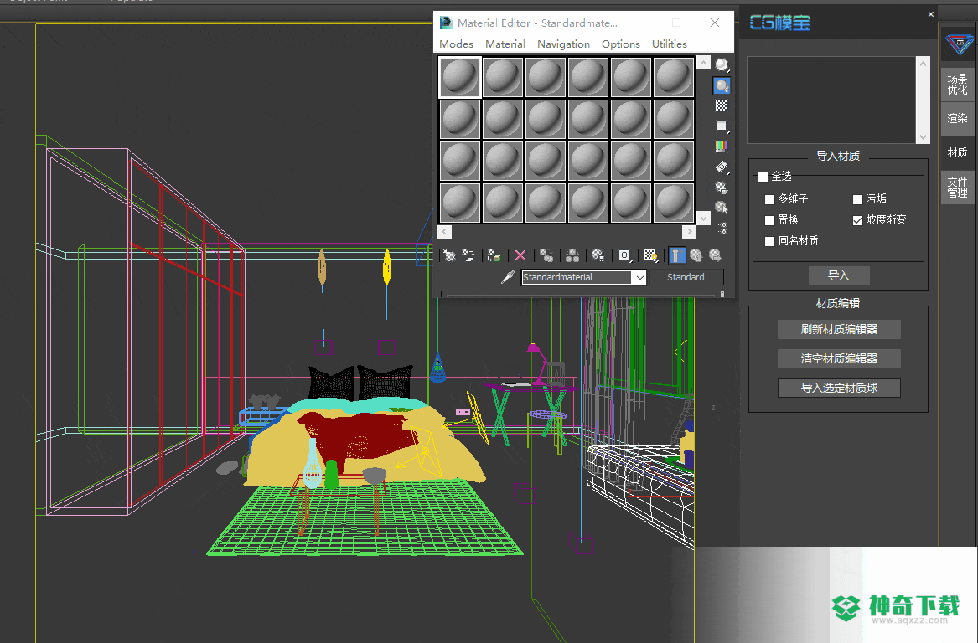
Task: Enable the 置换 checkbox
Action: click(769, 220)
